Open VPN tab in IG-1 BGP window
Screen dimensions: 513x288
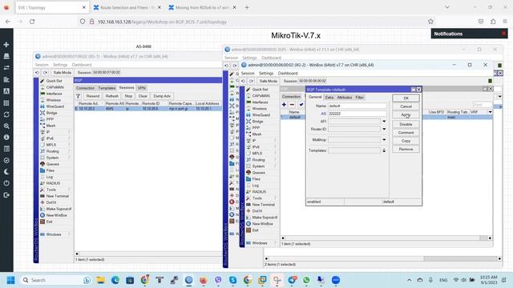(141, 88)
